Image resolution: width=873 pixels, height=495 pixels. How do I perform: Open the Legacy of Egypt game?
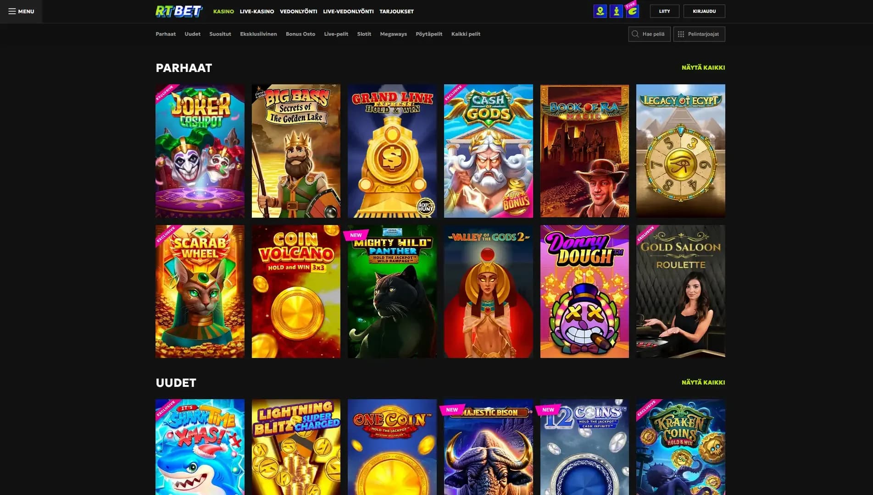pos(681,151)
